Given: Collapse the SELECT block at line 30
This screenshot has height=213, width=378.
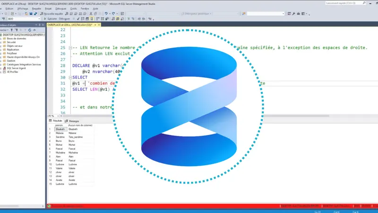Looking at the screenshot, I should pyautogui.click(x=70, y=78).
